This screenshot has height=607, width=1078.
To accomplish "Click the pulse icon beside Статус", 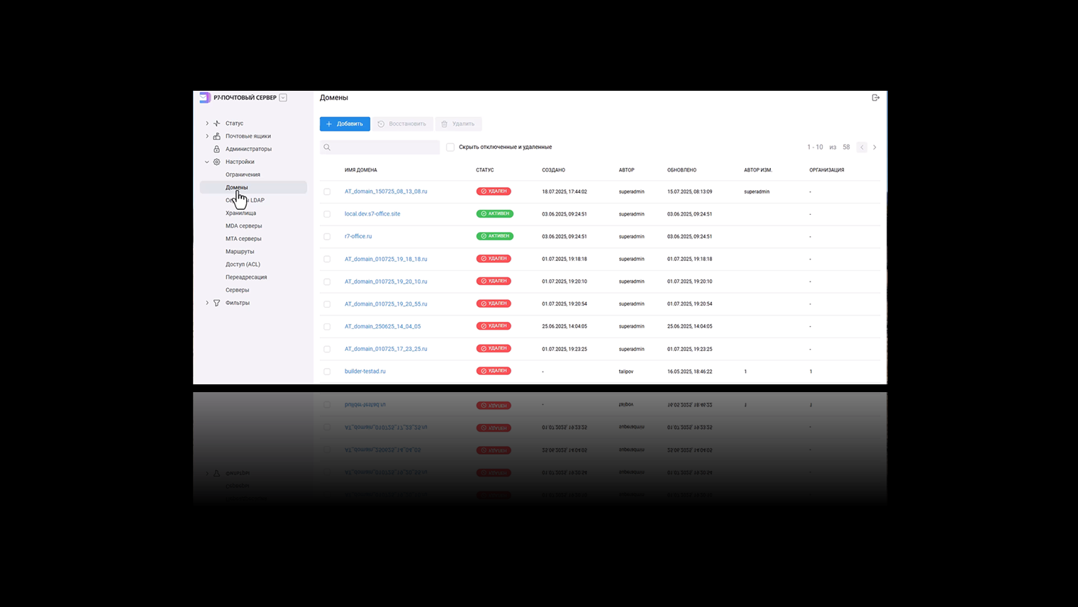I will pos(217,123).
